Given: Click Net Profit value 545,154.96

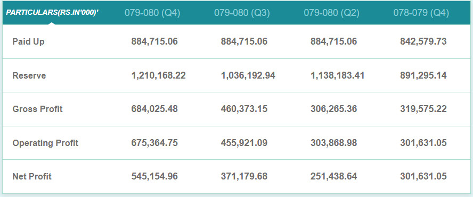Looking at the screenshot, I should pyautogui.click(x=154, y=176).
